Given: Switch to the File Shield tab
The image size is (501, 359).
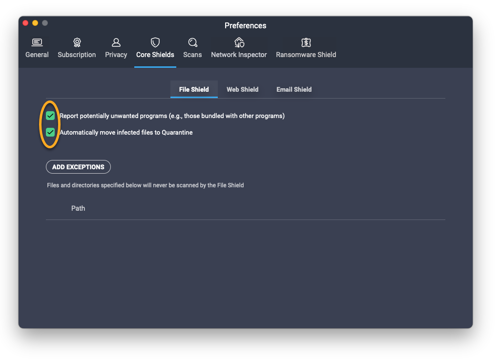Looking at the screenshot, I should (194, 89).
